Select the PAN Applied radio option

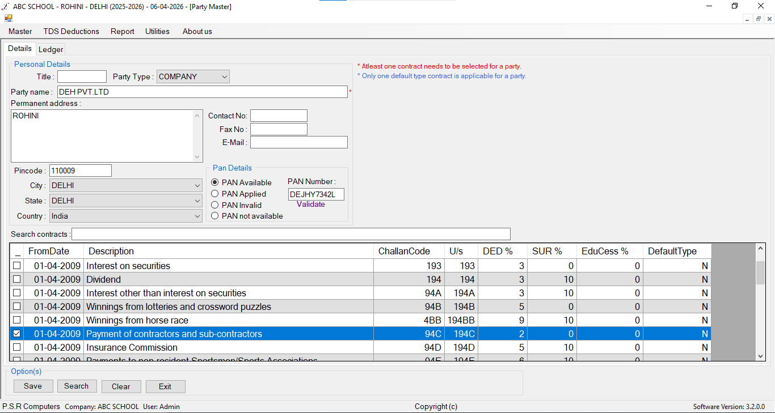coord(215,194)
